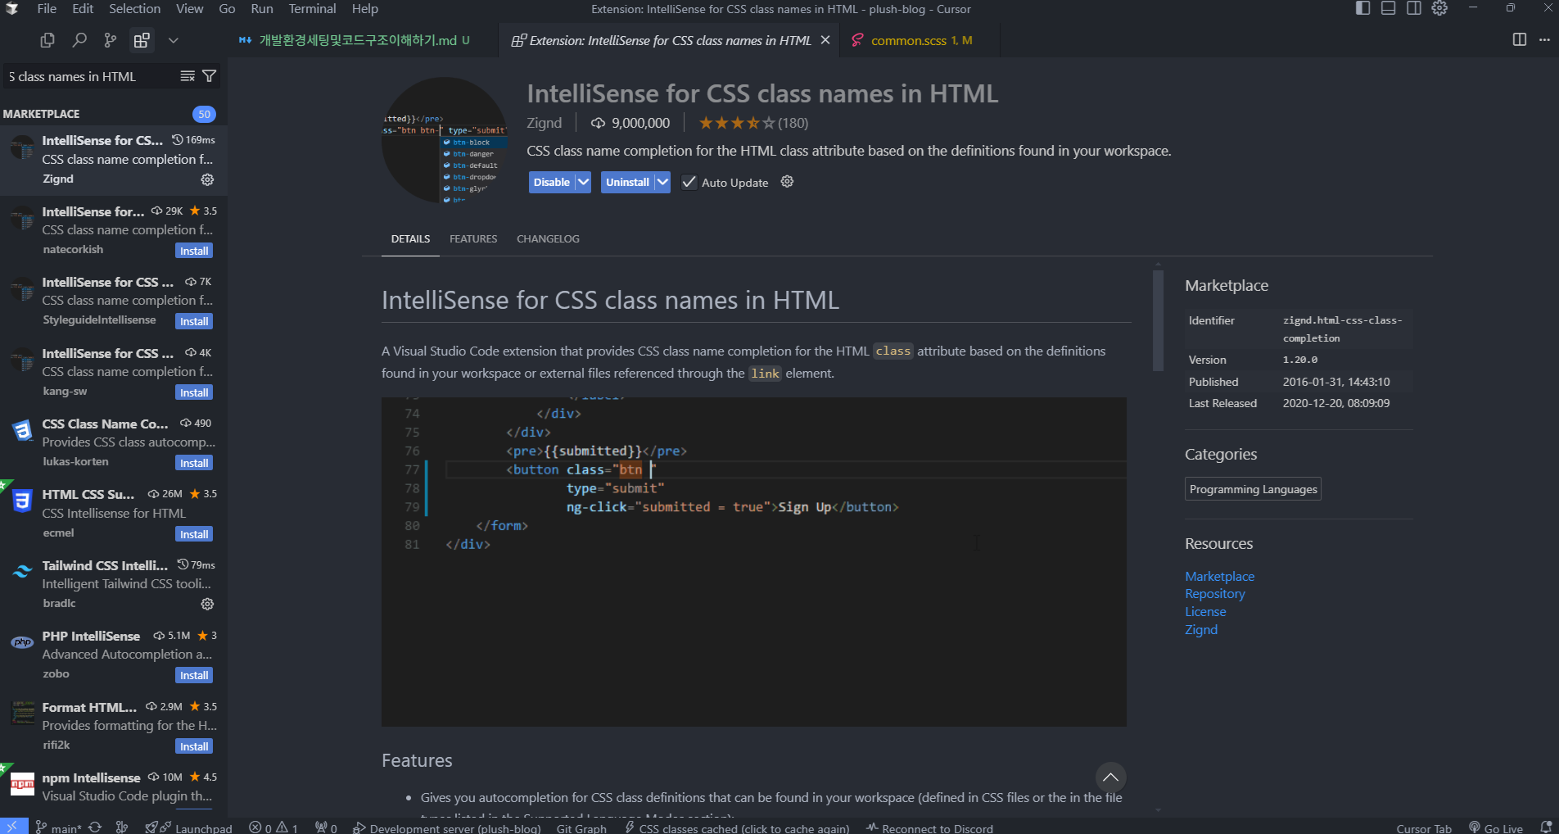Open the Explorer view icon
Screen dimensions: 1559x834
tap(47, 40)
